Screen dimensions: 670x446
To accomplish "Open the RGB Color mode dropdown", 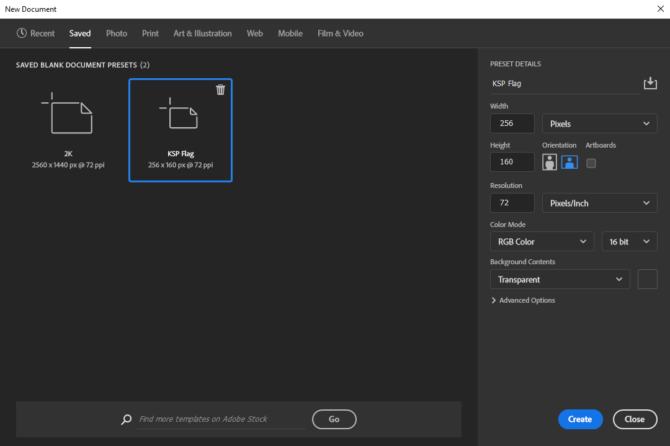I will click(542, 241).
